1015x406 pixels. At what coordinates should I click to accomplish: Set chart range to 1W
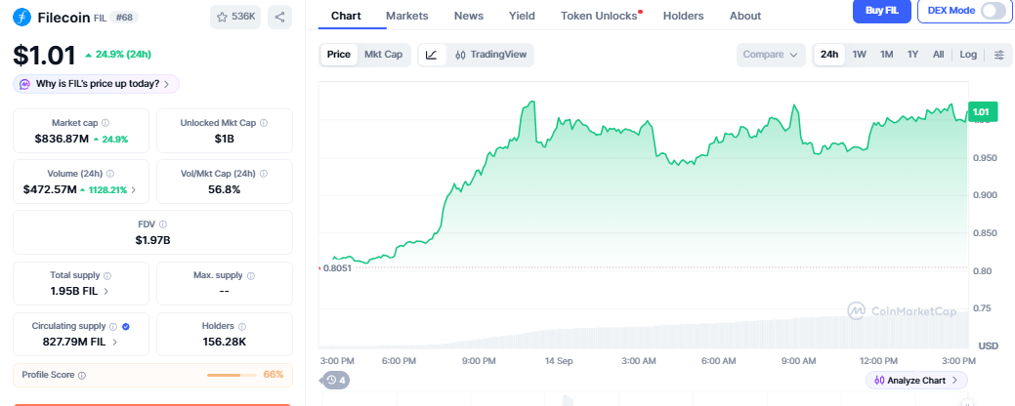pyautogui.click(x=859, y=55)
